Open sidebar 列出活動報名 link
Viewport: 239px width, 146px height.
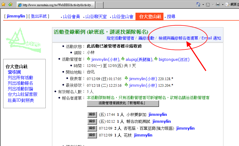(x=20, y=83)
